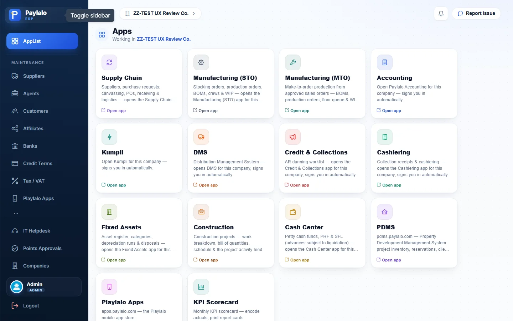
Task: Open app link for Cashiering
Action: click(x=389, y=185)
